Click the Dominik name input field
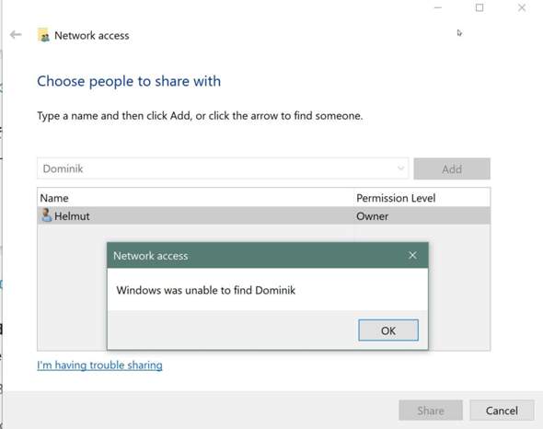The height and width of the screenshot is (429, 543). pyautogui.click(x=223, y=168)
